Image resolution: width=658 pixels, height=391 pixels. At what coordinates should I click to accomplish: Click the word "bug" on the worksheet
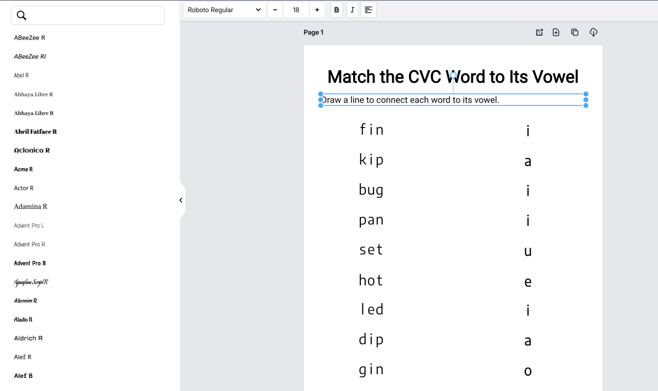pyautogui.click(x=371, y=190)
